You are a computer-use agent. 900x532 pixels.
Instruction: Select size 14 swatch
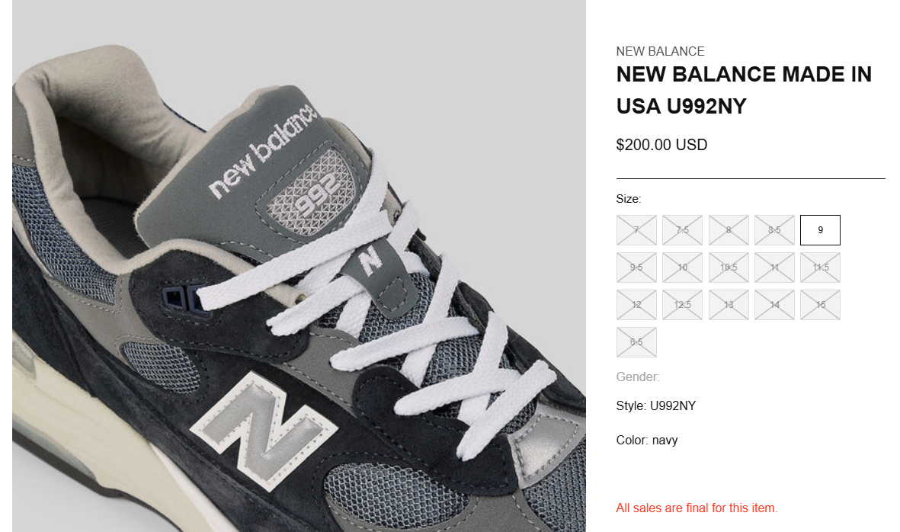(x=774, y=305)
